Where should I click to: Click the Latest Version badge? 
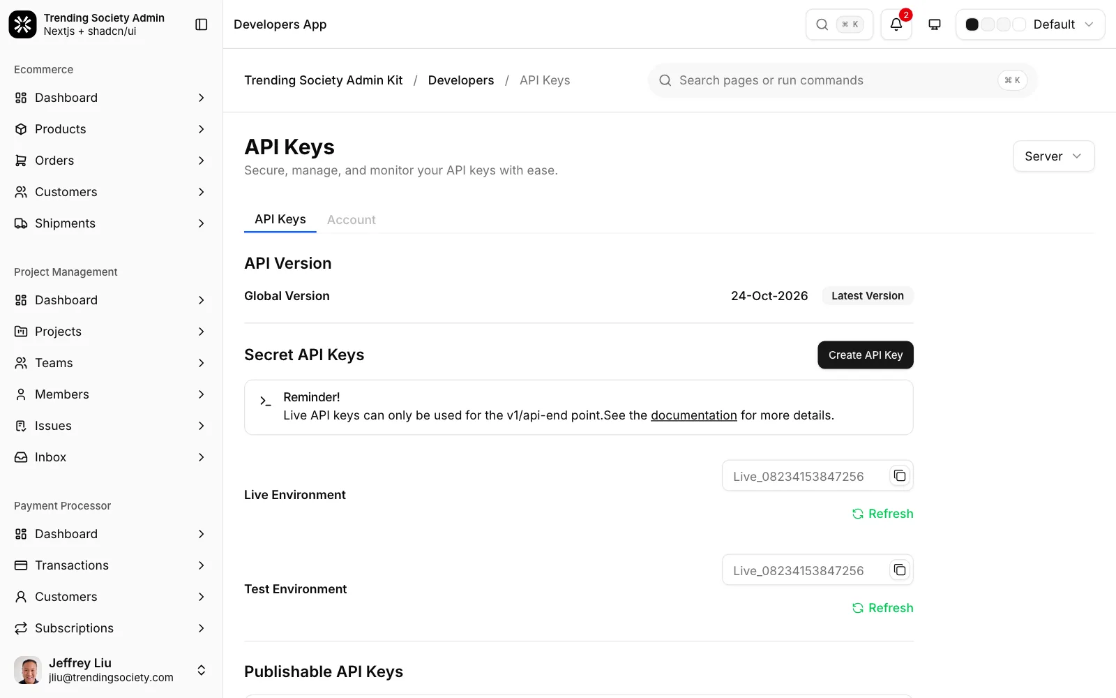click(868, 296)
